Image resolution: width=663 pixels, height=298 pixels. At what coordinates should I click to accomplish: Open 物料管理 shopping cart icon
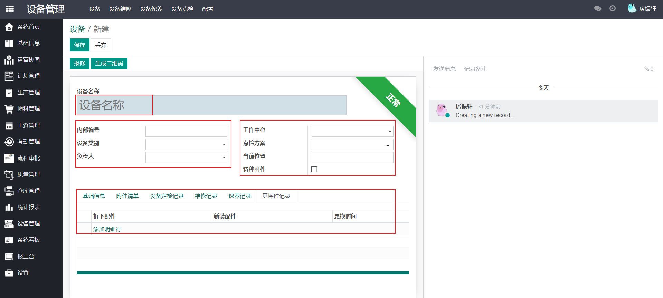tap(9, 109)
